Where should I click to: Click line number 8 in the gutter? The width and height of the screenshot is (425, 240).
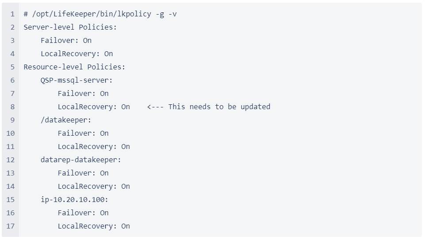(x=12, y=107)
